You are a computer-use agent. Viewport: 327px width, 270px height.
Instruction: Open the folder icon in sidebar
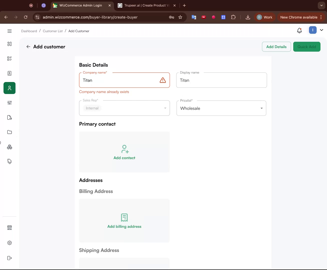(x=9, y=132)
